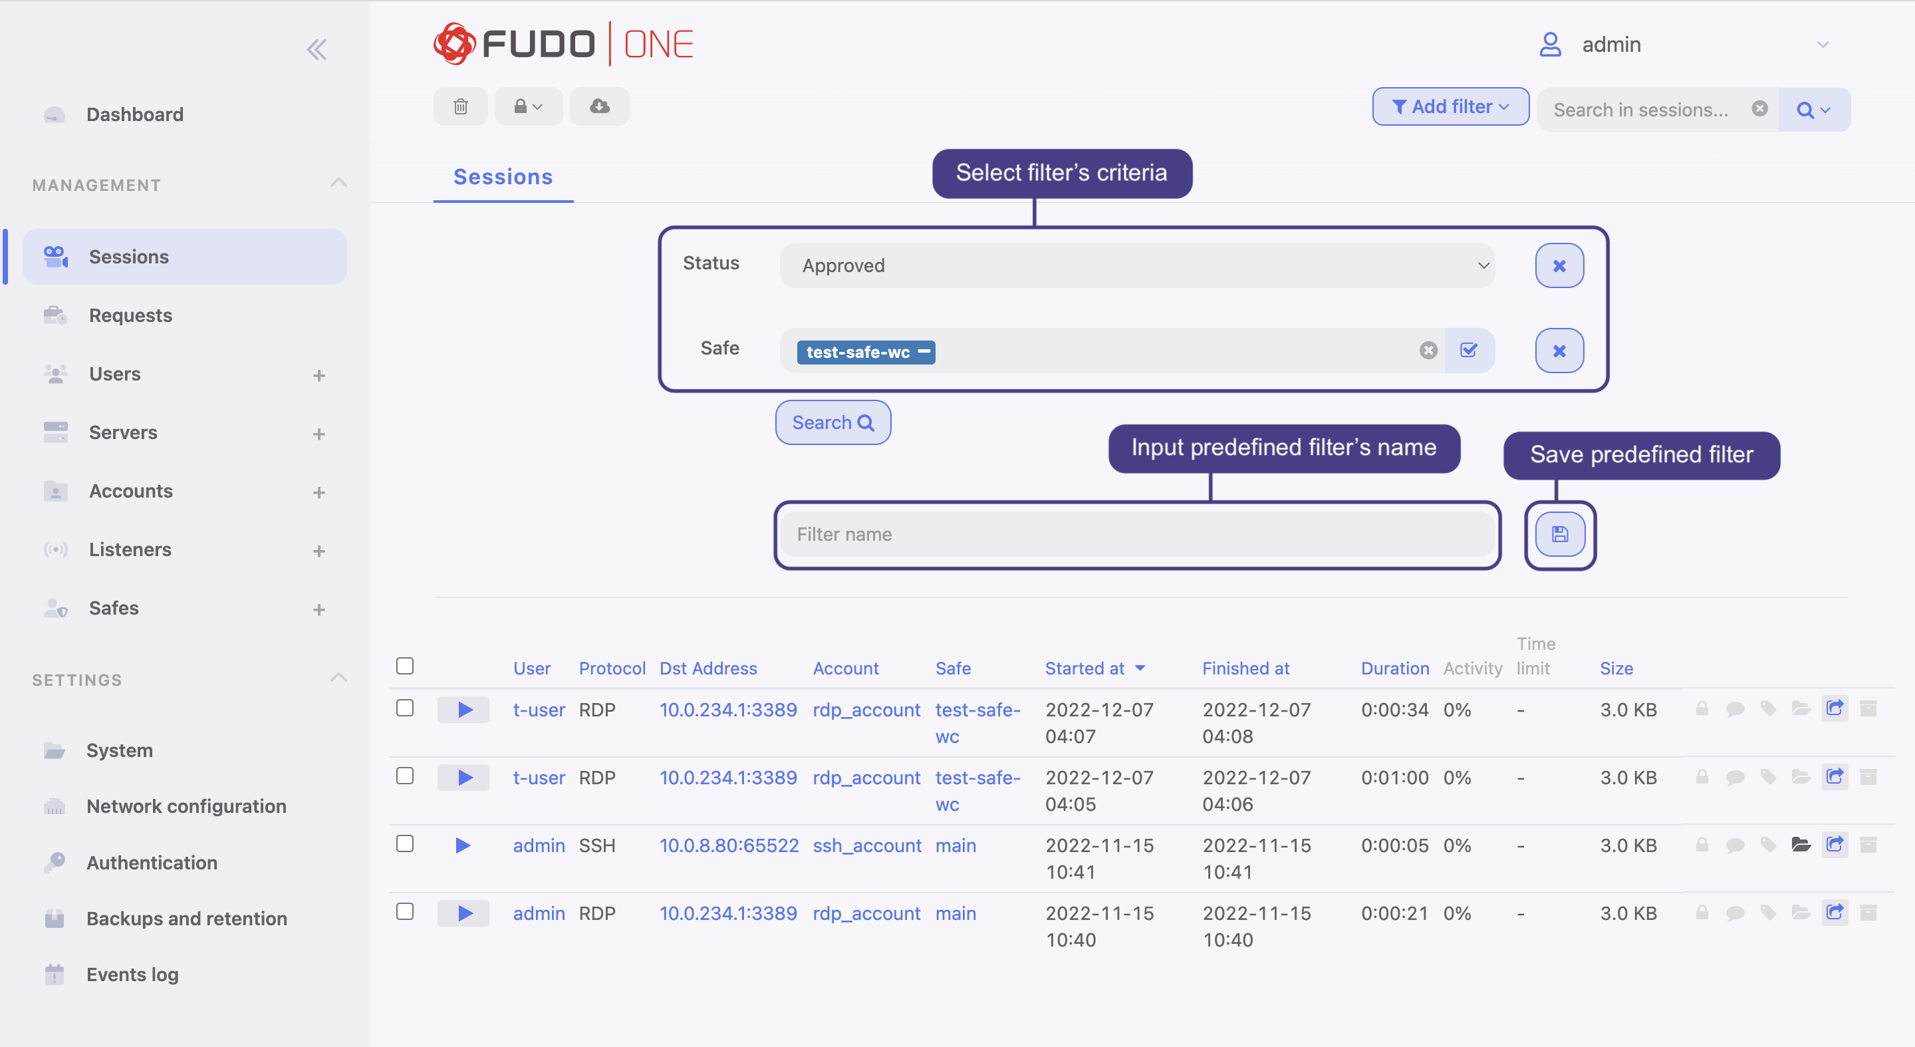Click the bookmark/save predefined filter icon
Viewport: 1915px width, 1047px height.
(1562, 533)
